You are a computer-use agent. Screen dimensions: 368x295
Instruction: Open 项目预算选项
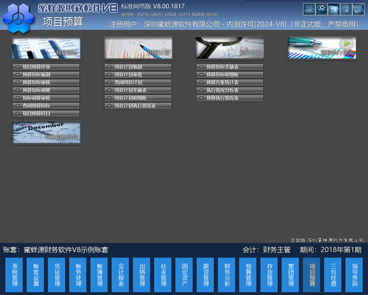point(46,67)
